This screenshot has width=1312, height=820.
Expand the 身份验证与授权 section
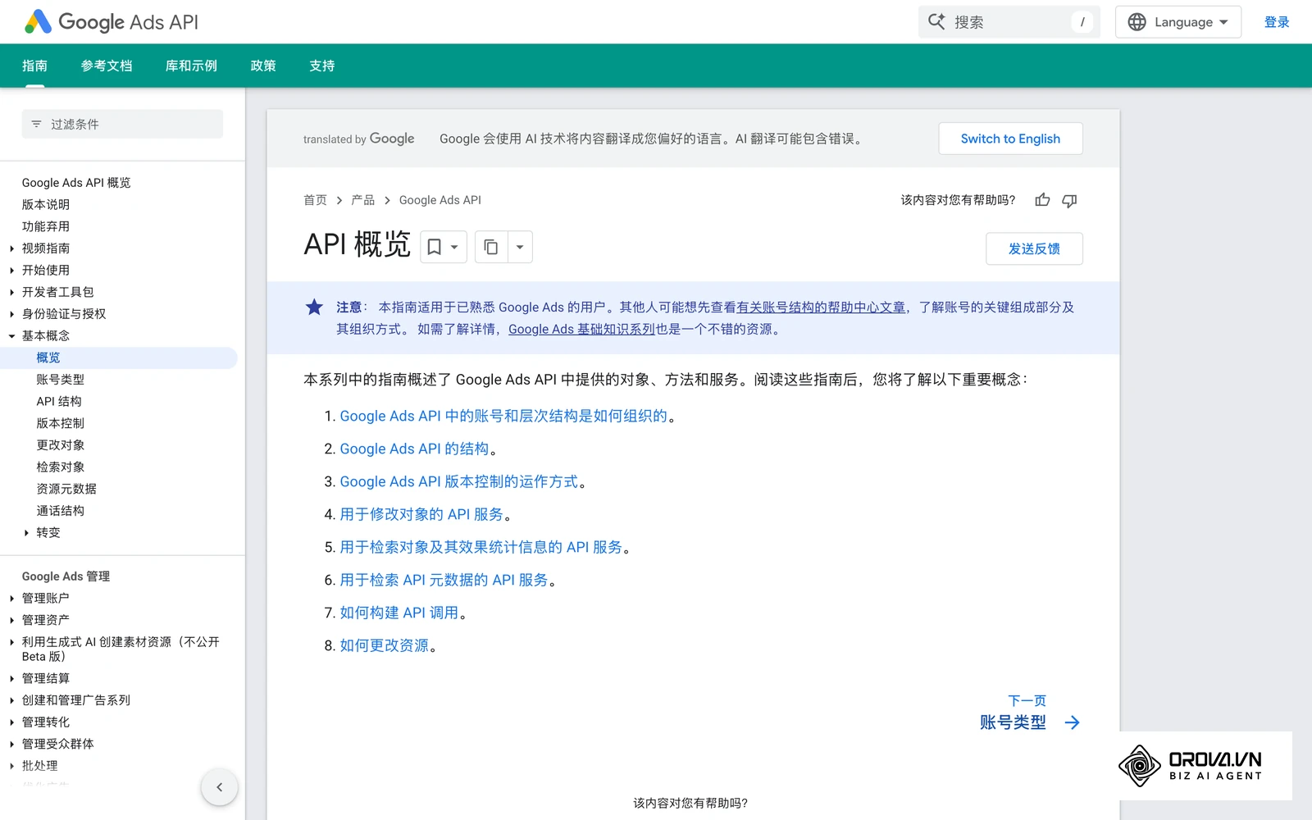pos(11,314)
